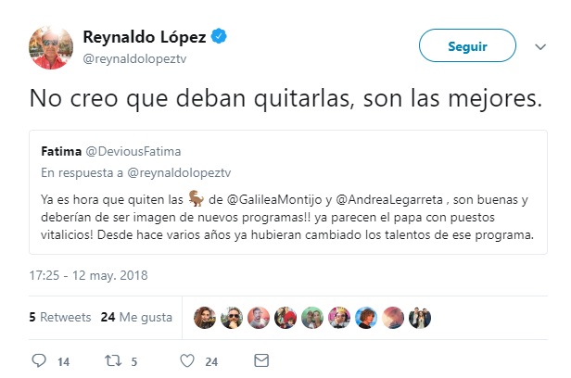Open Reynaldo López profile picture

[52, 47]
